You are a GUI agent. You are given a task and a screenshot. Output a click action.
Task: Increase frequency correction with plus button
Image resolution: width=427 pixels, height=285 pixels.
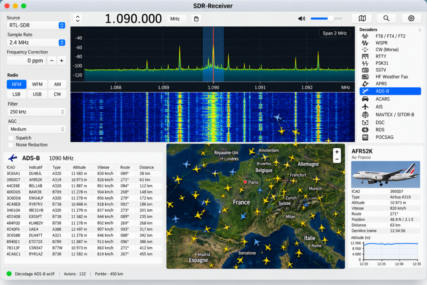pyautogui.click(x=62, y=61)
